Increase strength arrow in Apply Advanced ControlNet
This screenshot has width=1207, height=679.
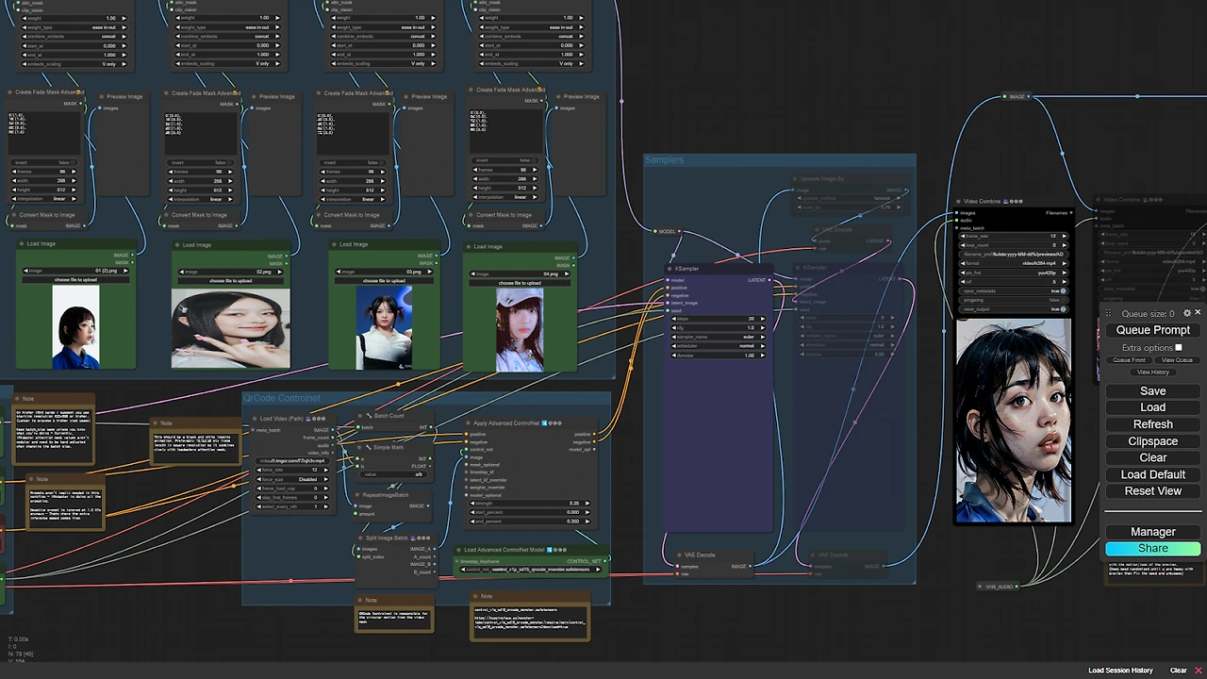587,503
